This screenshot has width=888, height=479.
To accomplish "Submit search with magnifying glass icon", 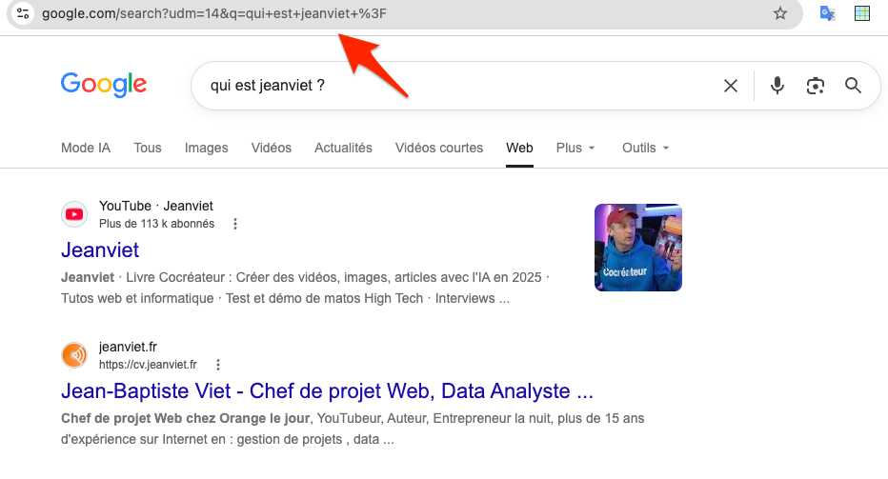I will (853, 86).
